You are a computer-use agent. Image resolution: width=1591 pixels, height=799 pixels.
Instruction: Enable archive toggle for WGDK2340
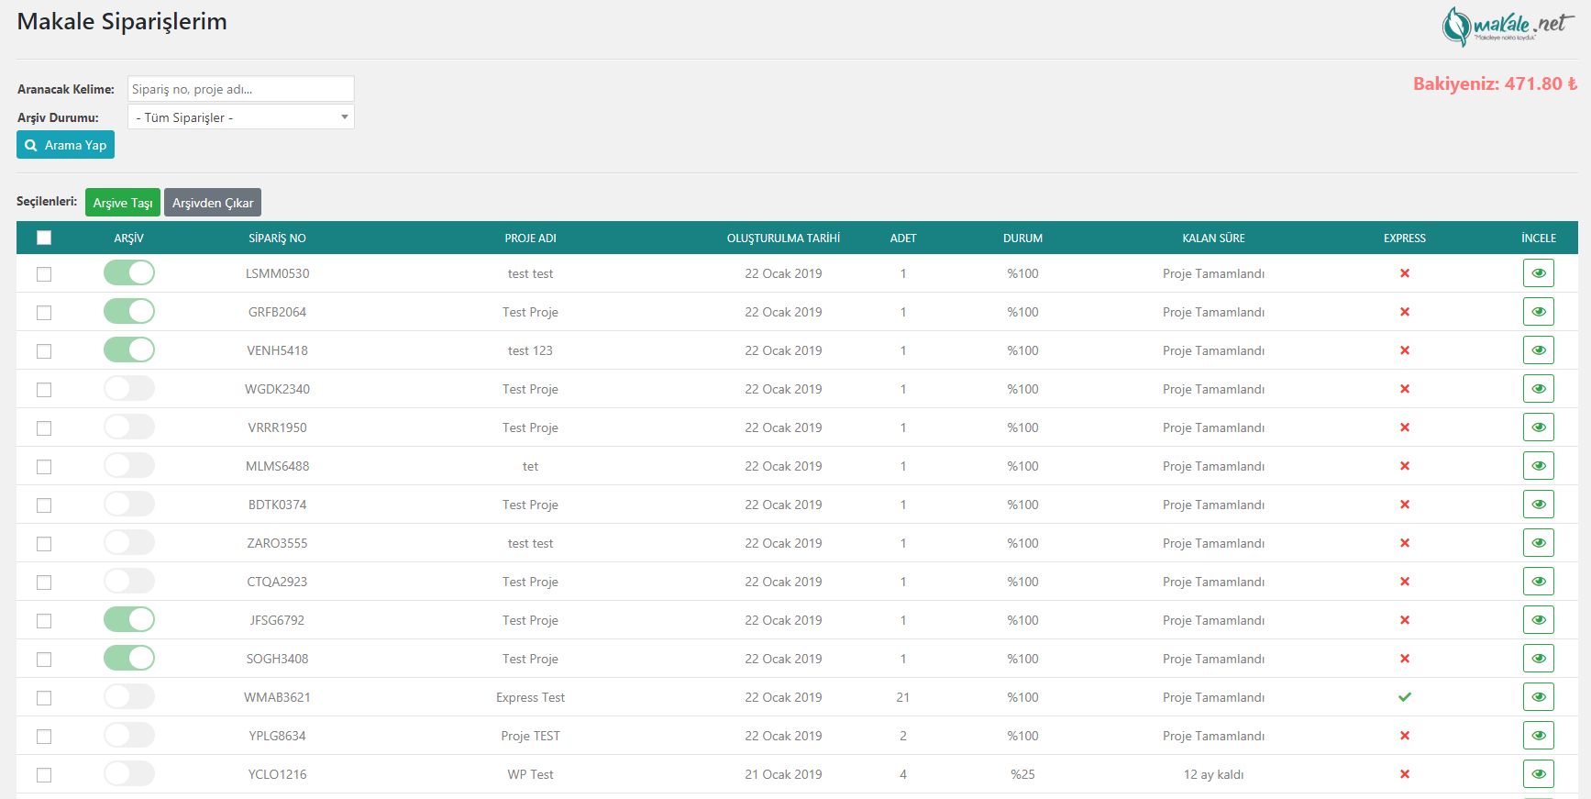pyautogui.click(x=129, y=388)
